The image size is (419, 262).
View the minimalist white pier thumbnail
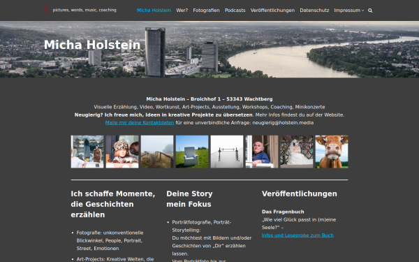click(227, 152)
